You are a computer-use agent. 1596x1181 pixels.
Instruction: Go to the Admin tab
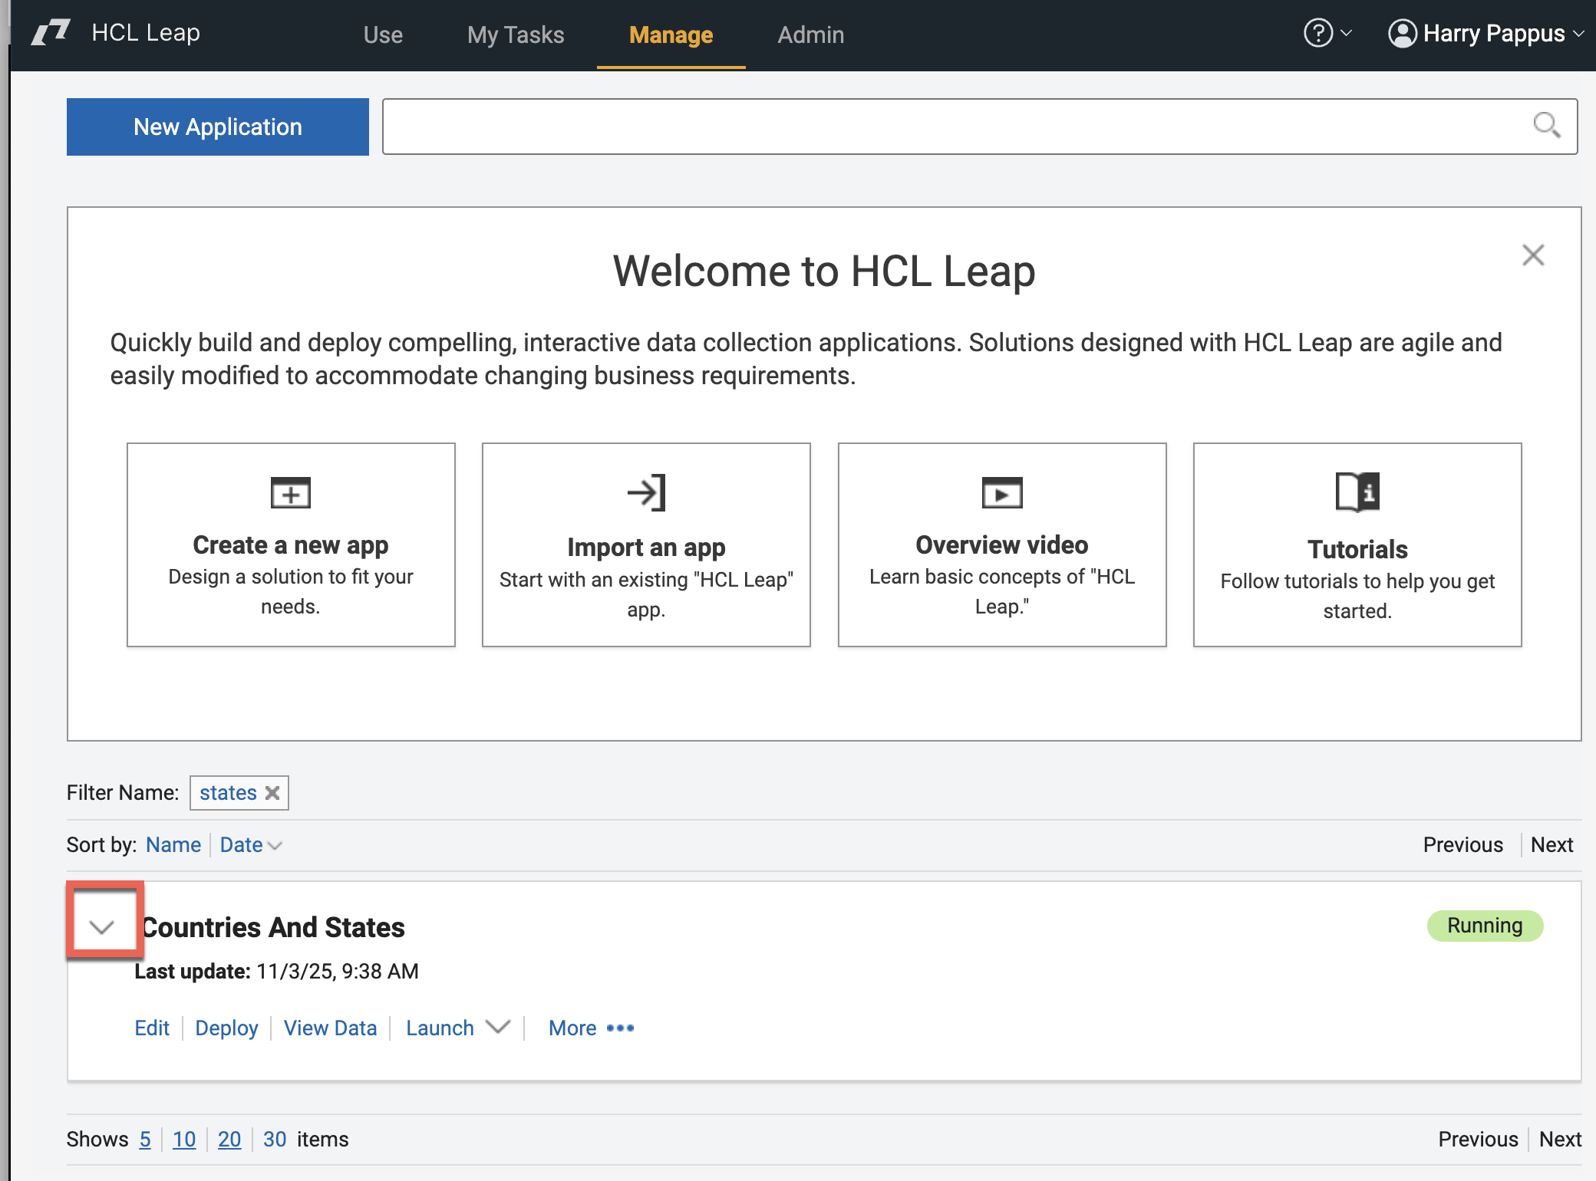pyautogui.click(x=810, y=35)
